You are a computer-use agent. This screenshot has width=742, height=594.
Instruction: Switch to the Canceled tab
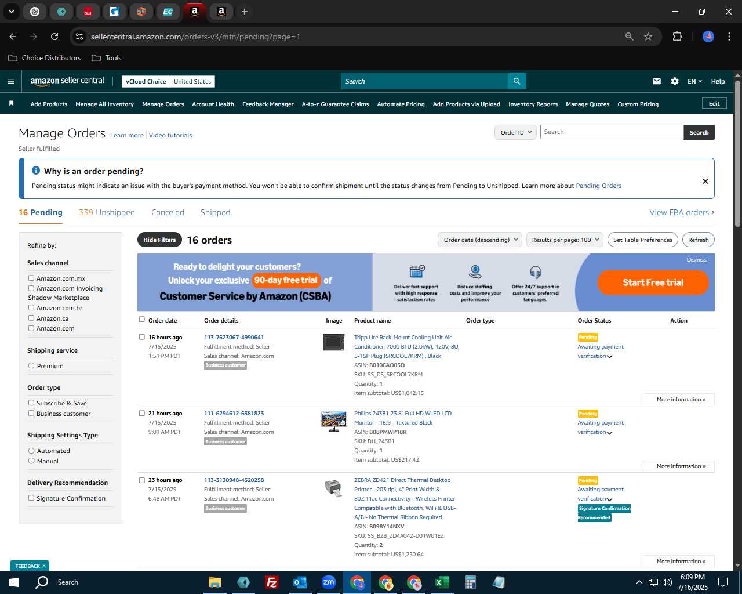168,212
